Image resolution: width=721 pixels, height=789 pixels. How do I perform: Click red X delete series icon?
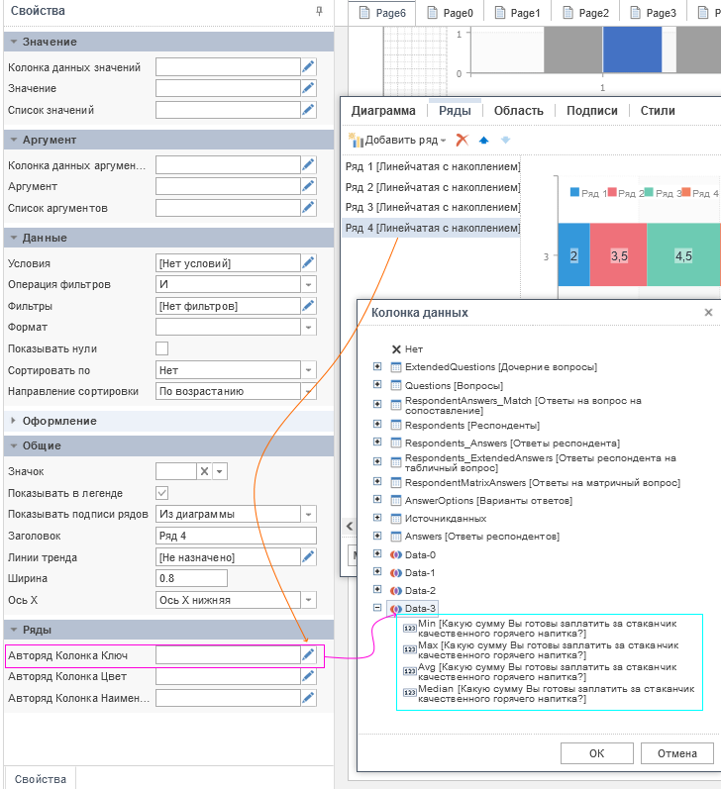(x=462, y=141)
